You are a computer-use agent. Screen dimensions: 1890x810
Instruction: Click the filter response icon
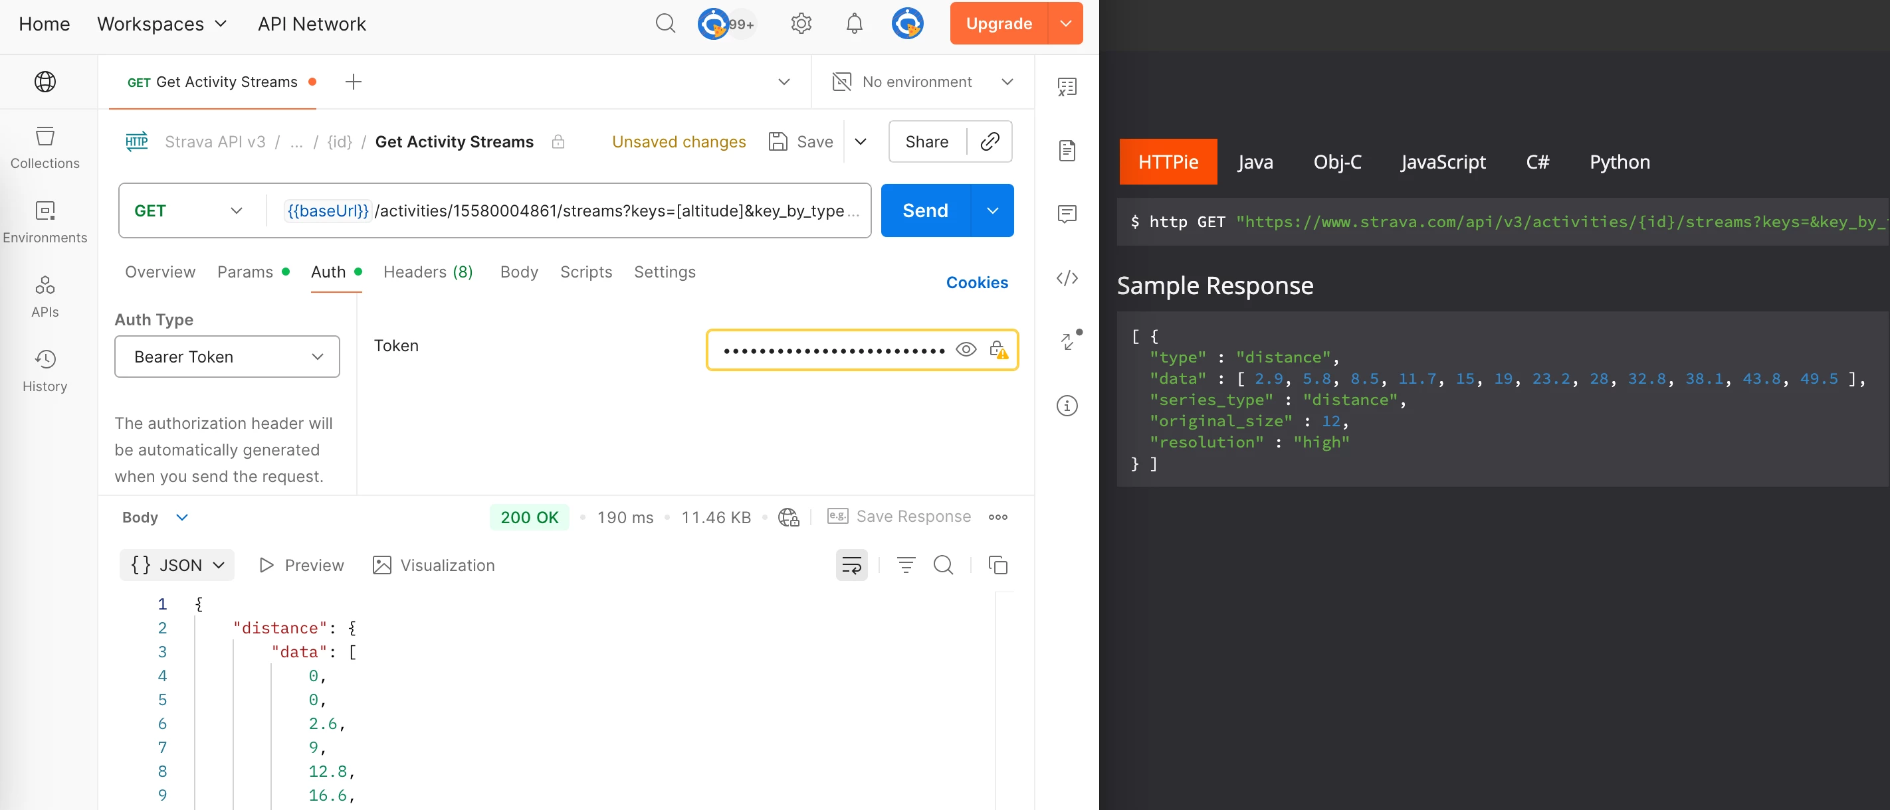[x=905, y=564]
